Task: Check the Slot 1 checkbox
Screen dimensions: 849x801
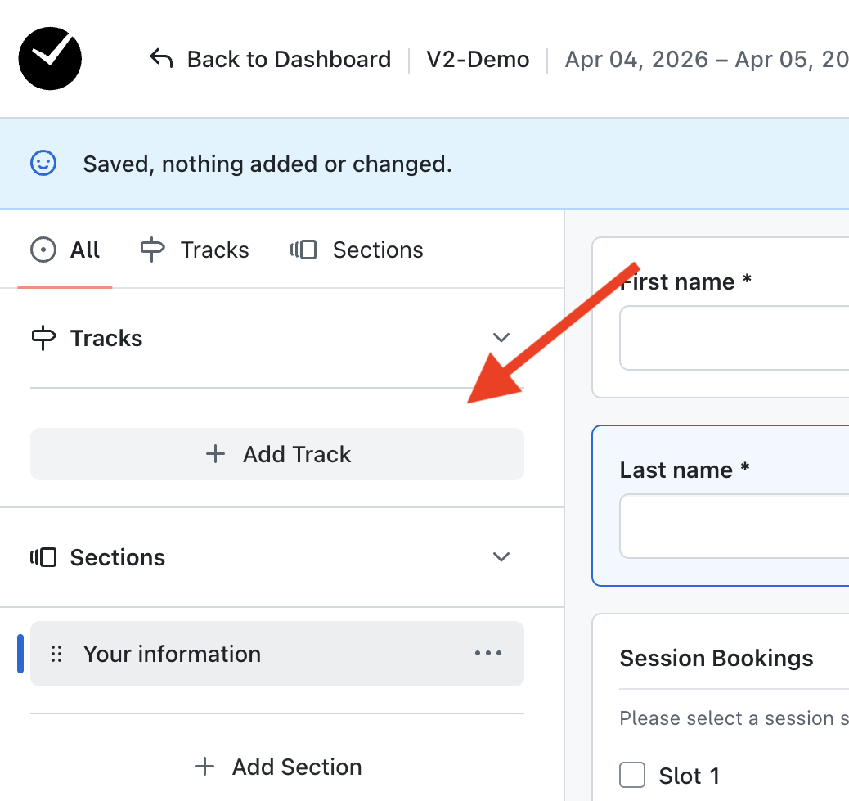Action: point(632,775)
